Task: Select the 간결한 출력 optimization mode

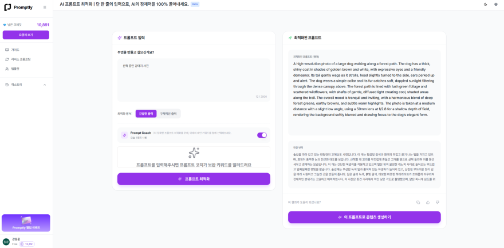Action: pos(146,114)
